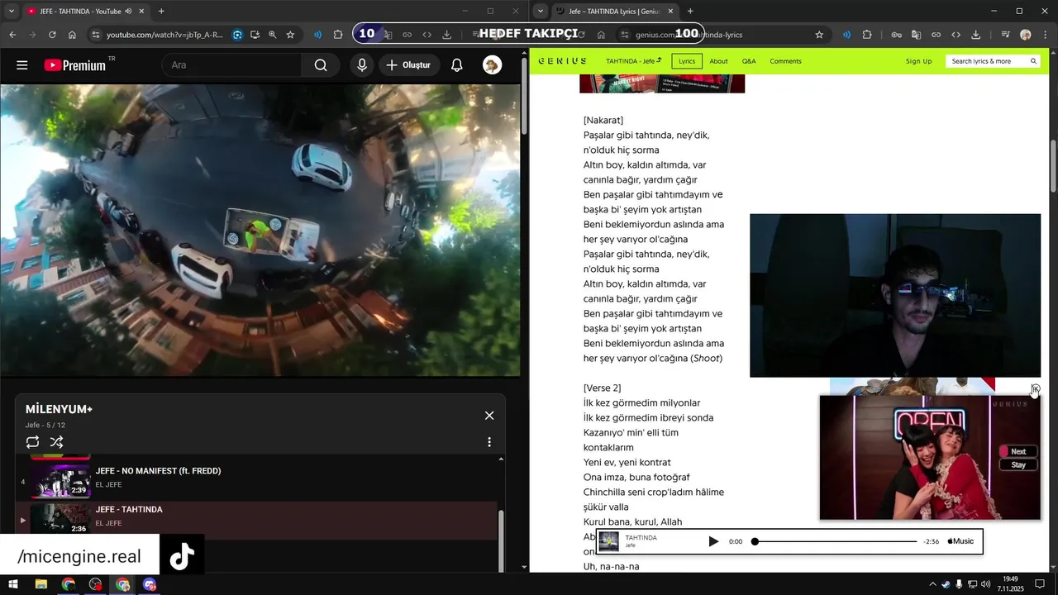Image resolution: width=1058 pixels, height=595 pixels.
Task: Click Sign Up on Genius
Action: (x=918, y=61)
